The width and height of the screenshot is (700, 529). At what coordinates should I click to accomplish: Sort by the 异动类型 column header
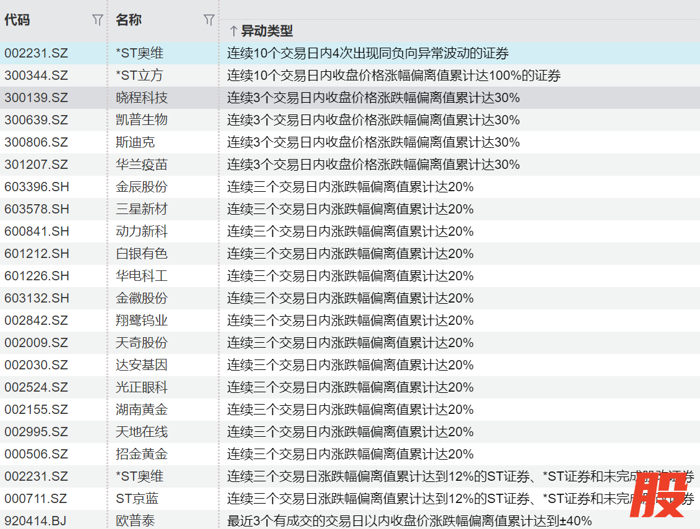[267, 31]
